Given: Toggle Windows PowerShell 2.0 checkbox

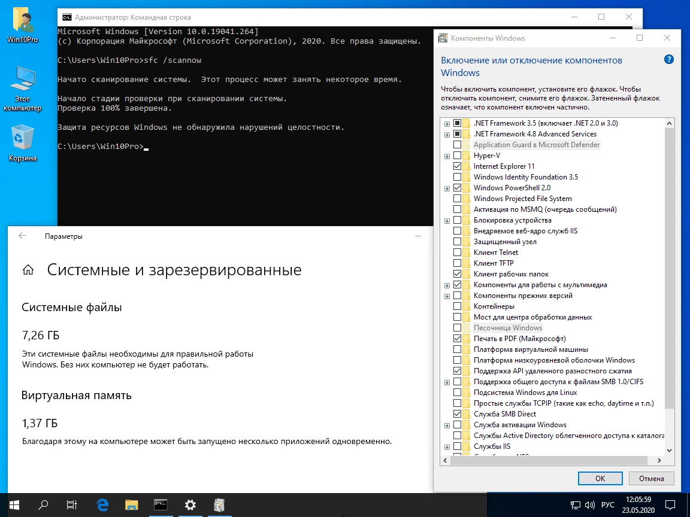Looking at the screenshot, I should click(457, 188).
